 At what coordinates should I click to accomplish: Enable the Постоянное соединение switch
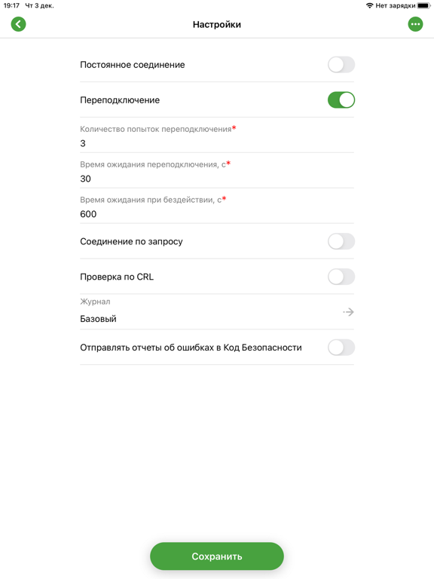[x=341, y=65]
